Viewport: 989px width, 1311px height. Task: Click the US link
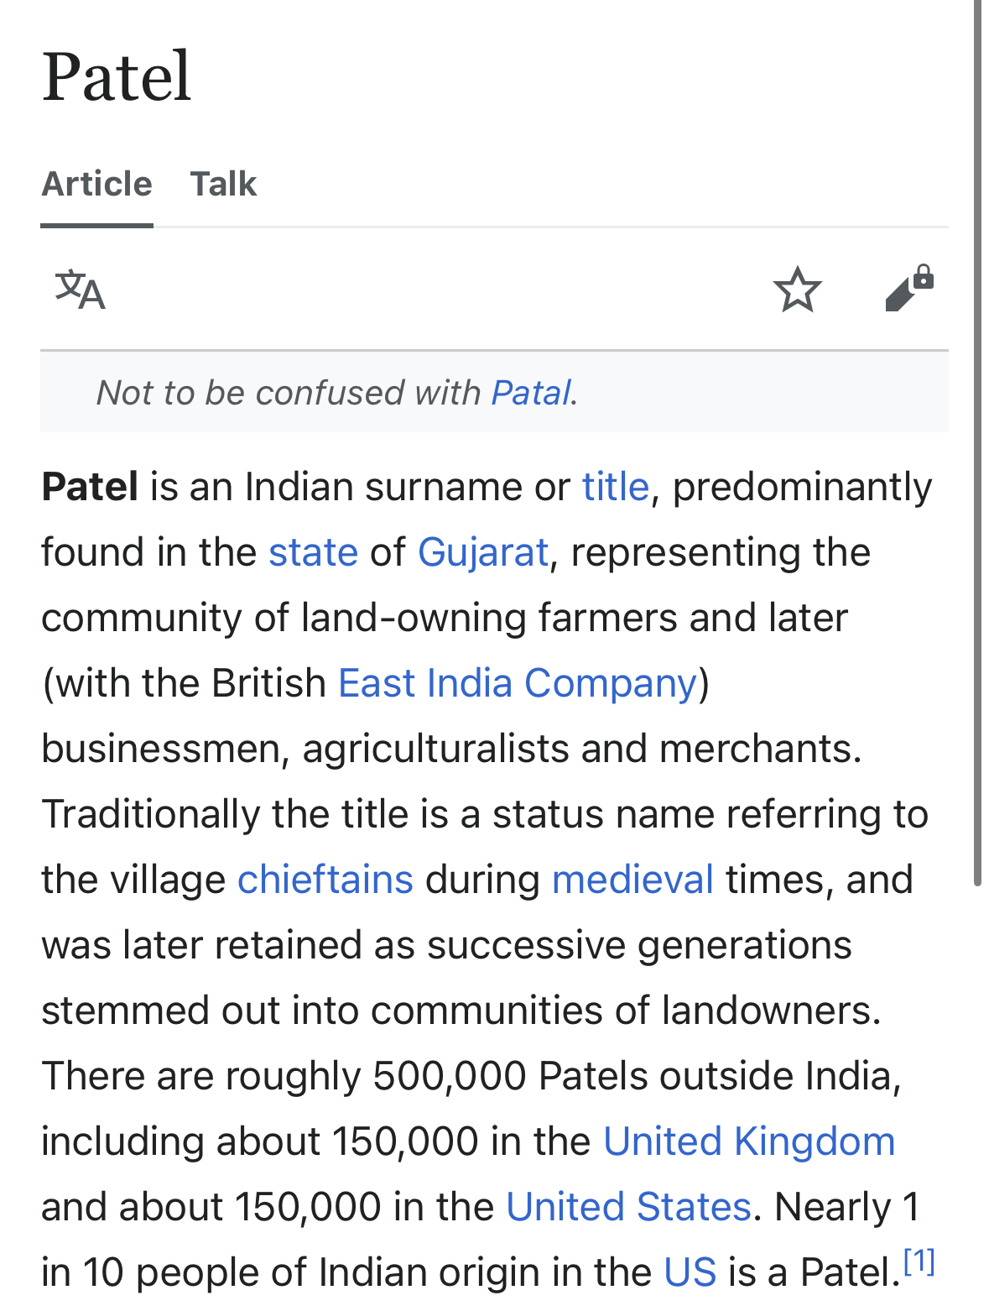pos(690,1272)
